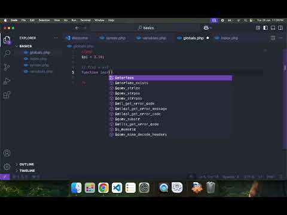This screenshot has width=287, height=215.
Task: Open the Accounts menu icon
Action: coord(7,153)
